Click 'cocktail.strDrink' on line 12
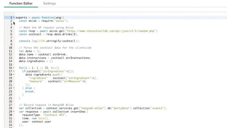Viewport: 227px width, 128px height. tap(52, 54)
